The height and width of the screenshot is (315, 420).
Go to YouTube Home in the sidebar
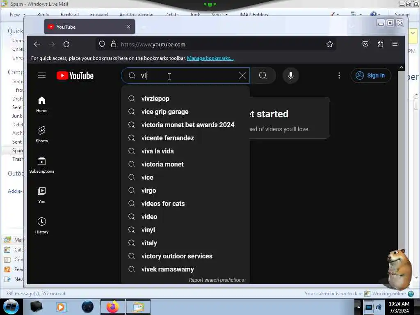point(42,105)
